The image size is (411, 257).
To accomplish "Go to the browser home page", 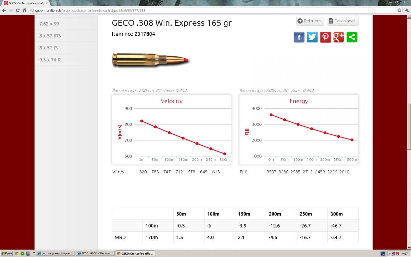I will point(25,10).
